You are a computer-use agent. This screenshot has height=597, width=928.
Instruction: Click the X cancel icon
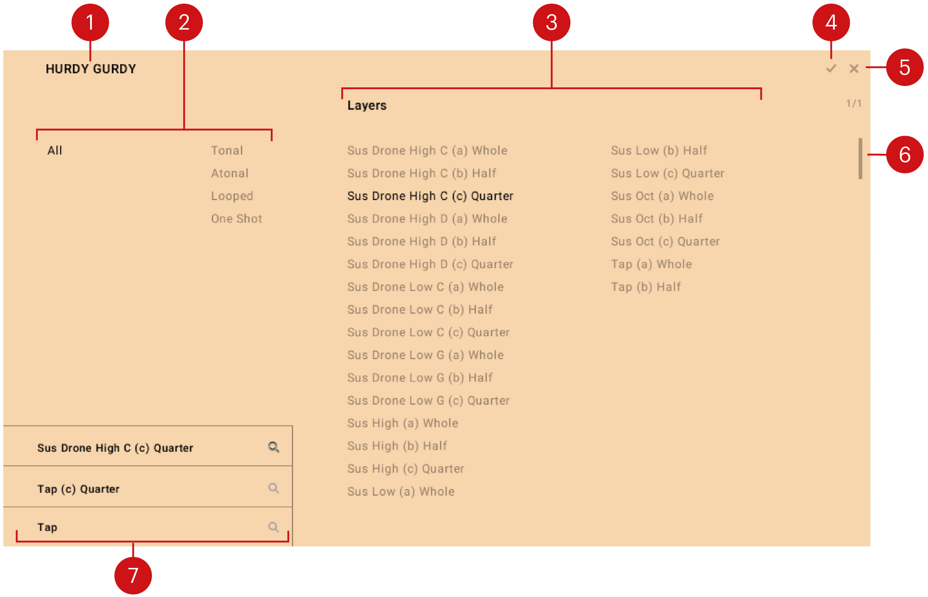click(x=854, y=69)
